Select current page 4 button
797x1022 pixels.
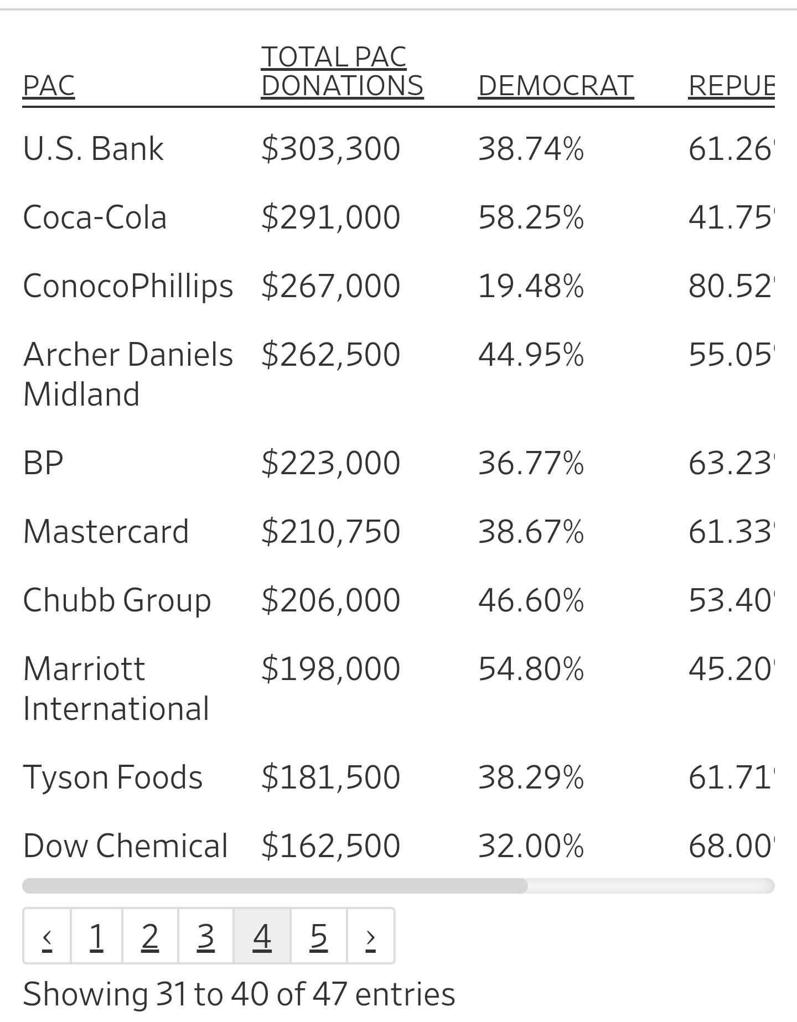(x=262, y=936)
